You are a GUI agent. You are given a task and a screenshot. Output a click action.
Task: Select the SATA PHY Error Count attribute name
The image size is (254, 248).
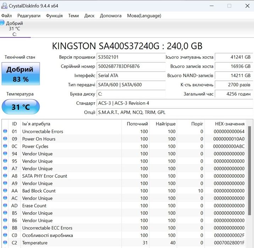45,176
